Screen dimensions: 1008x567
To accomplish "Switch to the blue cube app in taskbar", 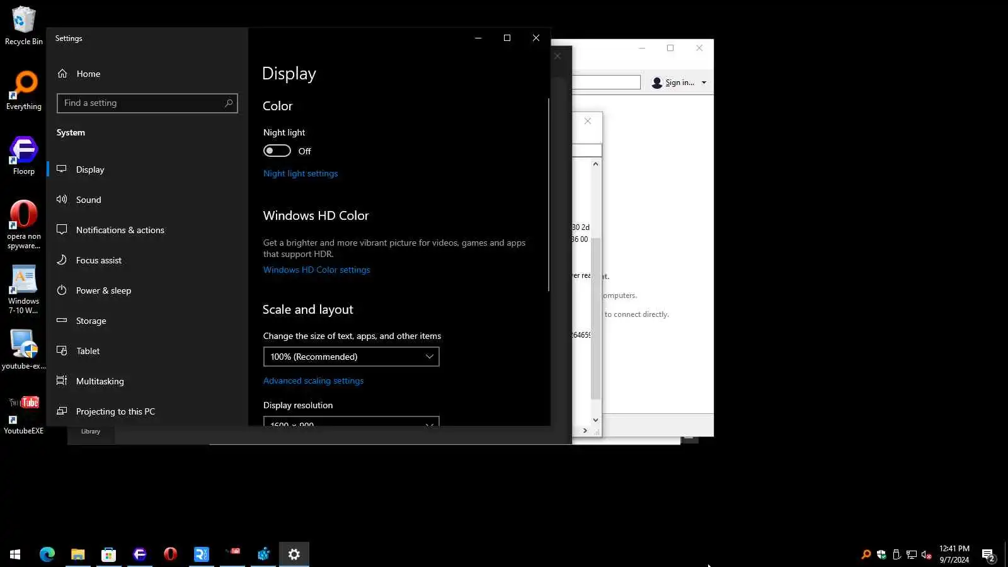I will tap(263, 554).
